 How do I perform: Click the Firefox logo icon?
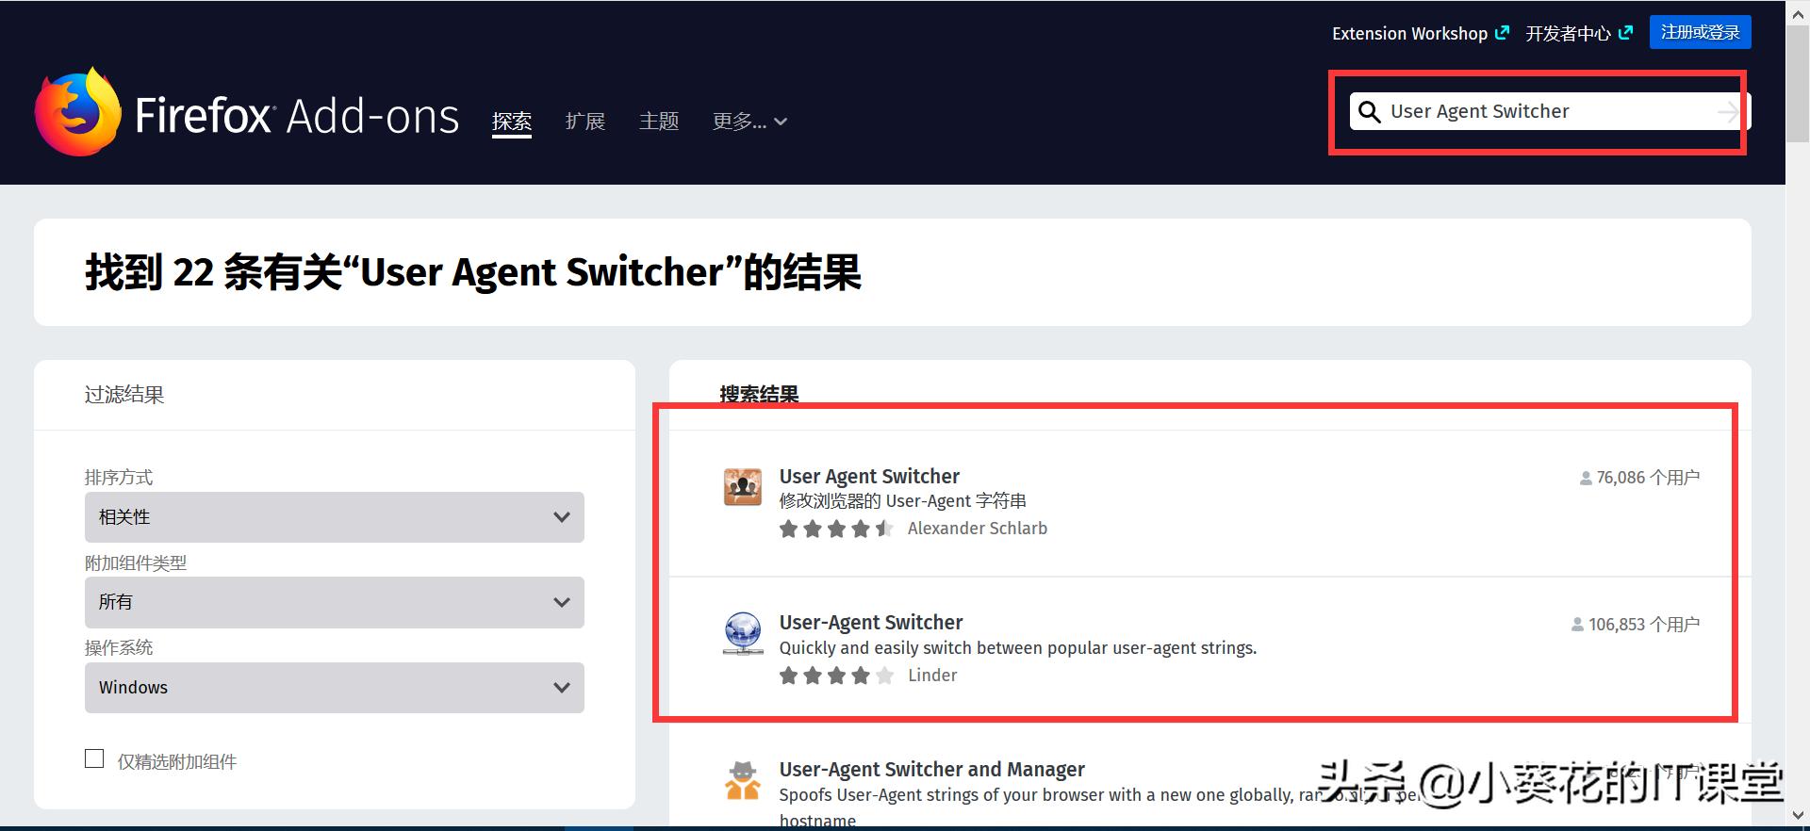click(x=78, y=111)
